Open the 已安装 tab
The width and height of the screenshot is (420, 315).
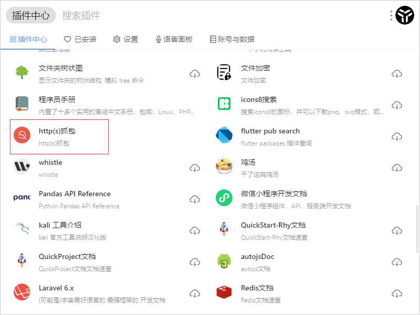pyautogui.click(x=80, y=39)
